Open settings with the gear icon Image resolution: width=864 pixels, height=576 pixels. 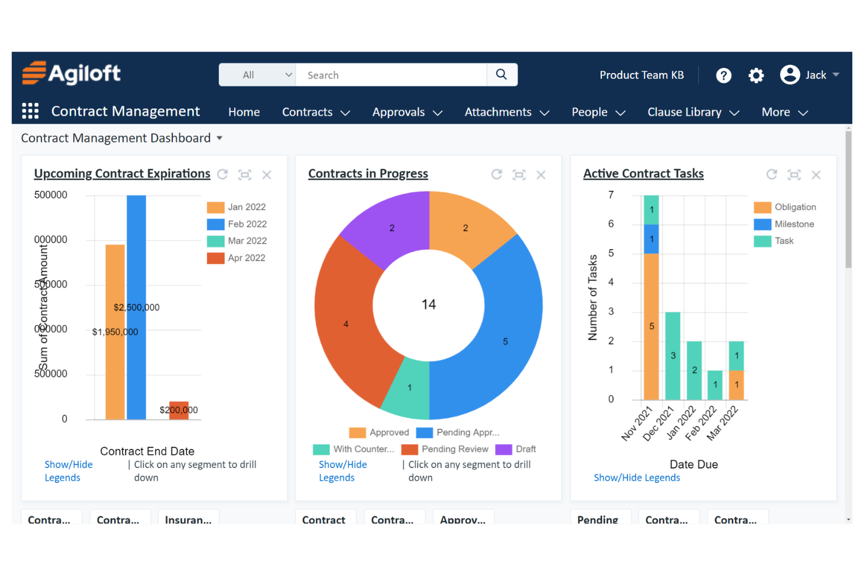[755, 75]
